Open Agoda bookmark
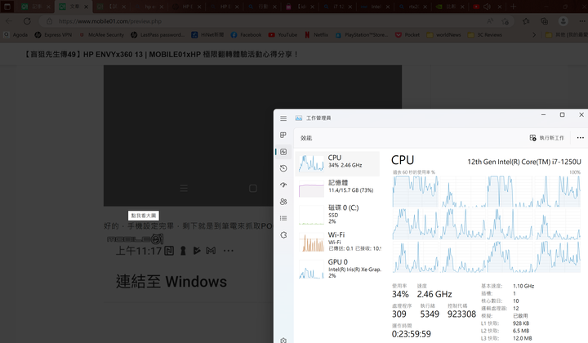 click(x=16, y=35)
